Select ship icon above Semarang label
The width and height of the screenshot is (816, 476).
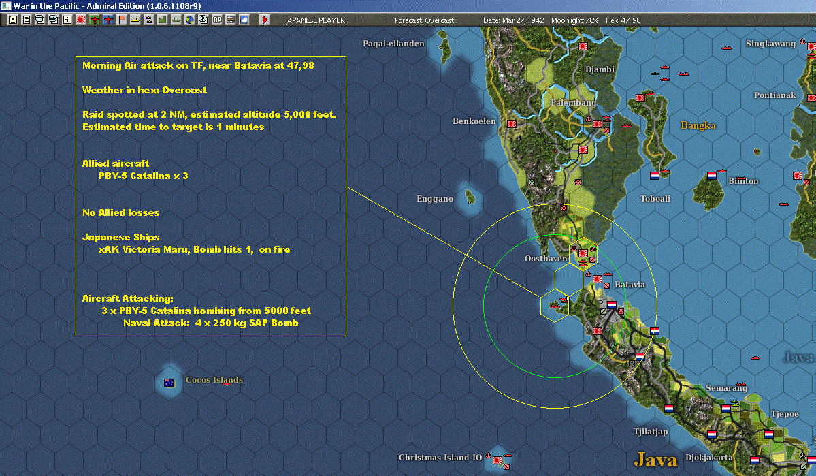tap(741, 384)
